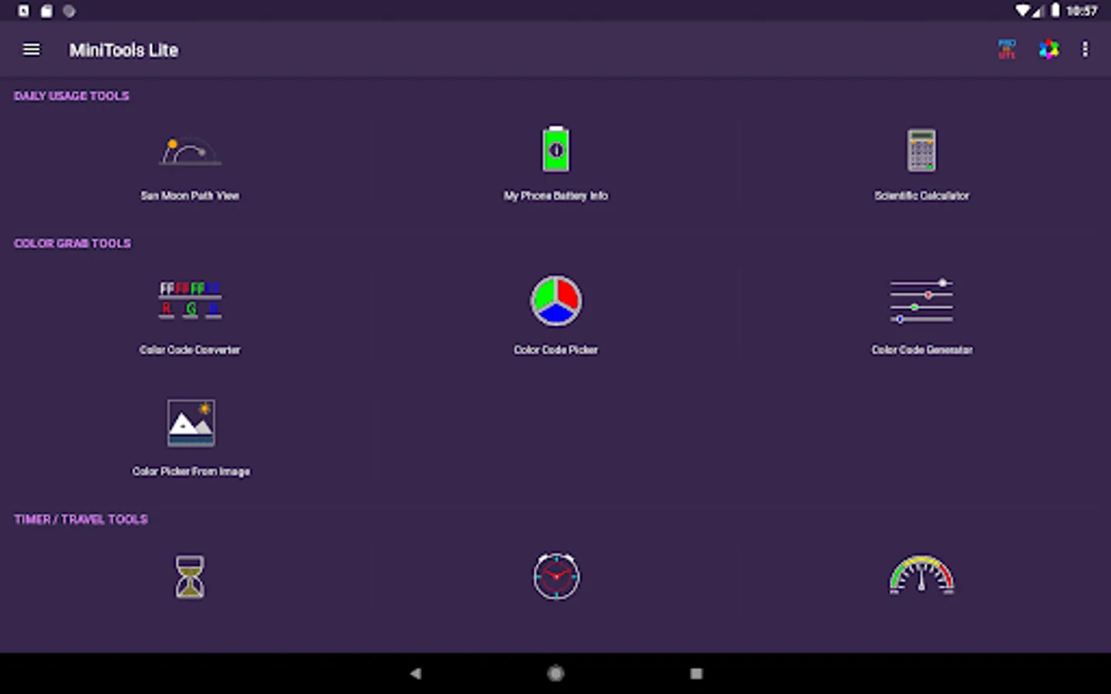Open Color Picker From Image icon
The width and height of the screenshot is (1111, 694).
191,423
